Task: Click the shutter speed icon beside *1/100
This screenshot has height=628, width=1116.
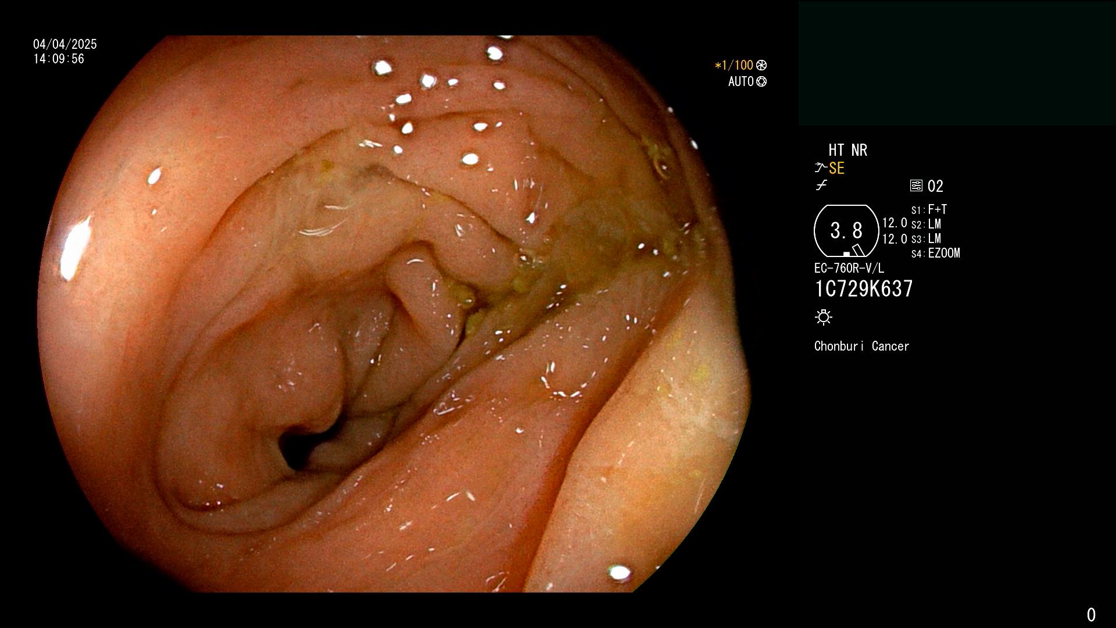Action: pos(761,66)
